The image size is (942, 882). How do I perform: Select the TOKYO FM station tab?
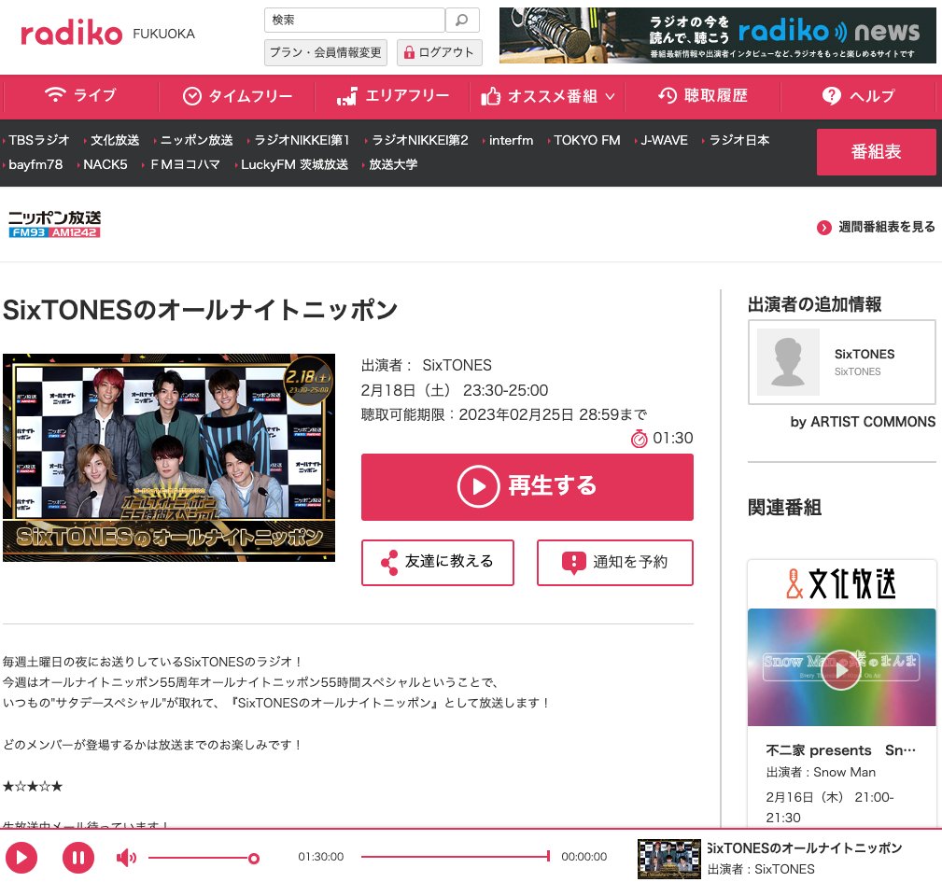pyautogui.click(x=586, y=140)
